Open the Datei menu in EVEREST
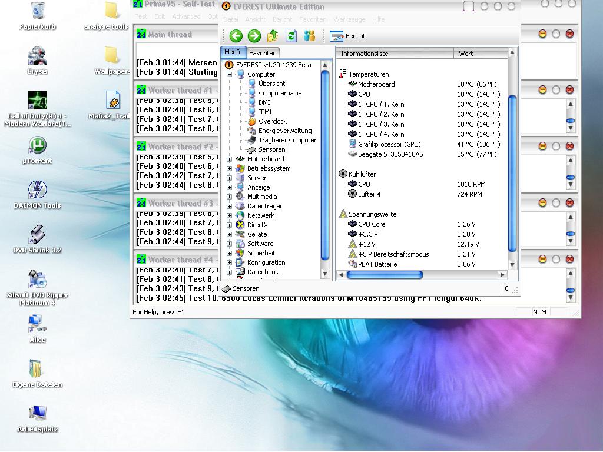The height and width of the screenshot is (452, 603). [230, 19]
